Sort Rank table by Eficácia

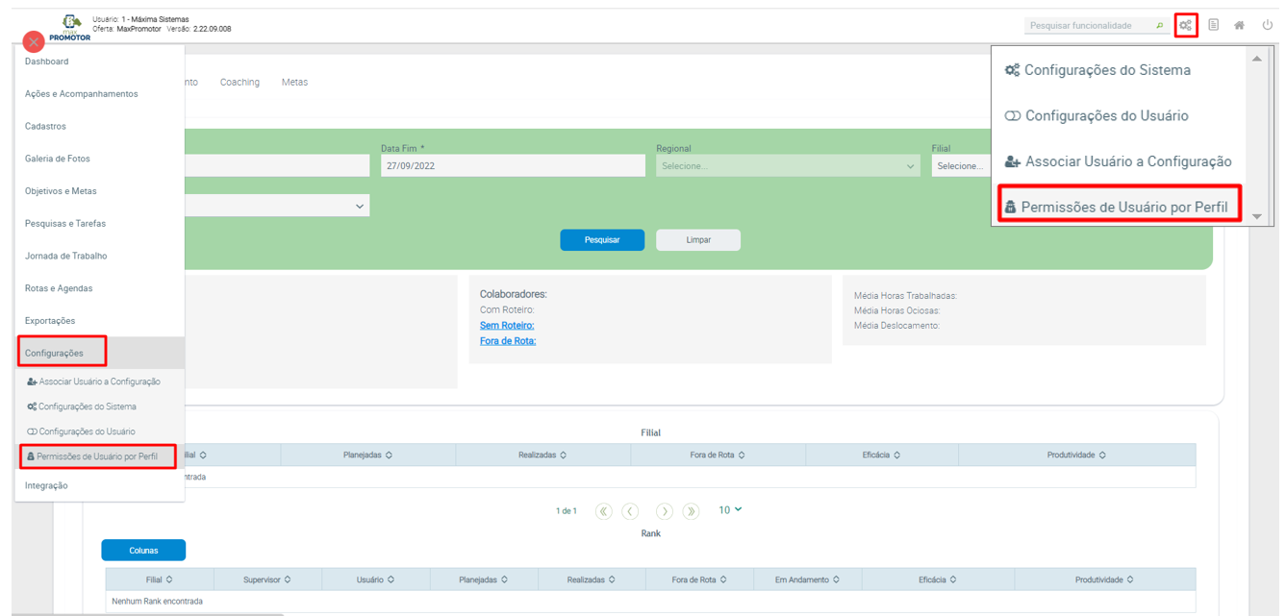938,579
